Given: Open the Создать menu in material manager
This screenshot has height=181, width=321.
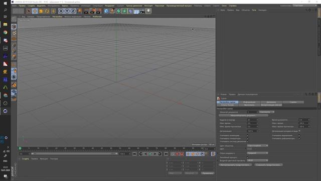Looking at the screenshot, I should coord(26,159).
